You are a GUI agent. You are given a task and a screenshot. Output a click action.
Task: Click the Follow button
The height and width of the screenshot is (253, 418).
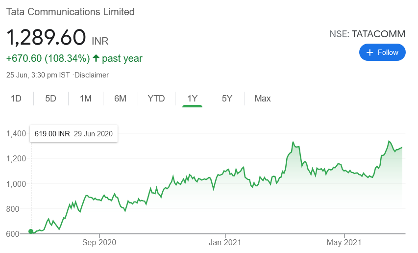pos(382,52)
